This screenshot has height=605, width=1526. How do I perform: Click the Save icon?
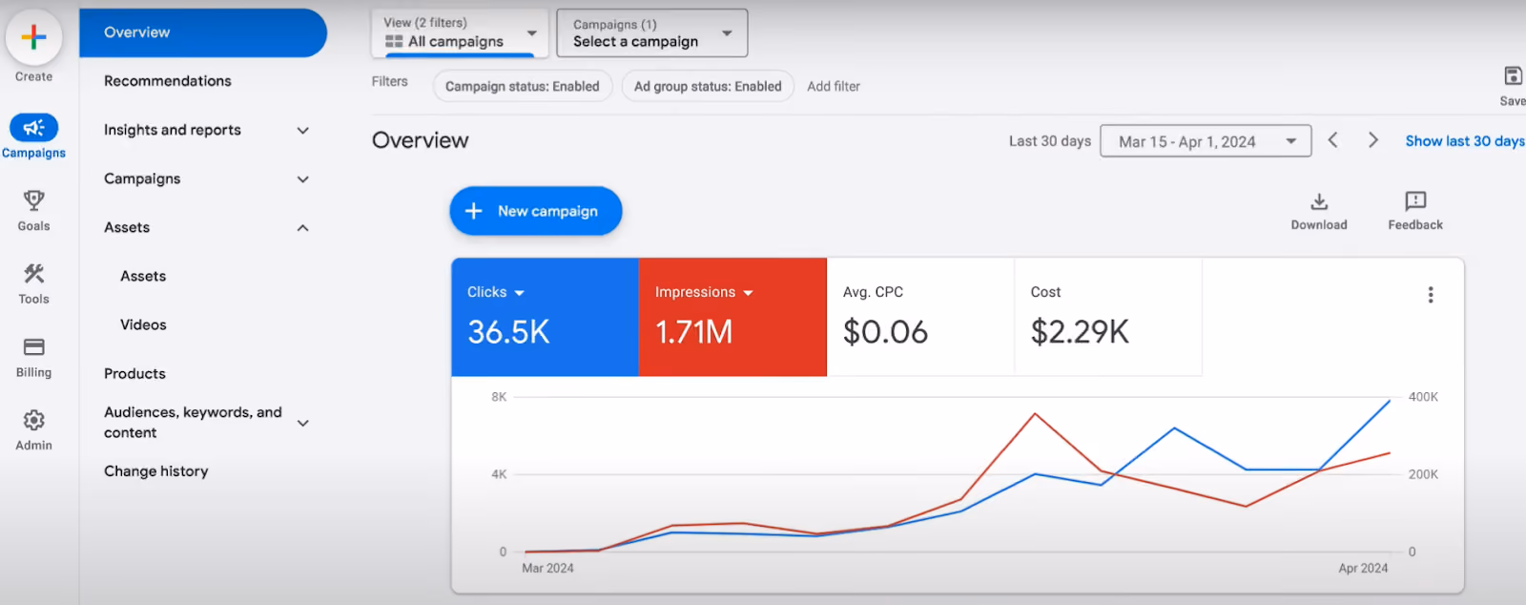(1513, 75)
